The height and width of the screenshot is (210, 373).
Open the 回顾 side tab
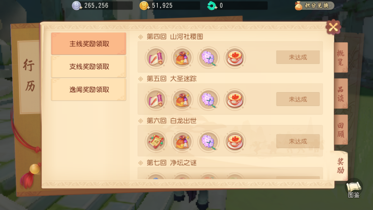341,130
